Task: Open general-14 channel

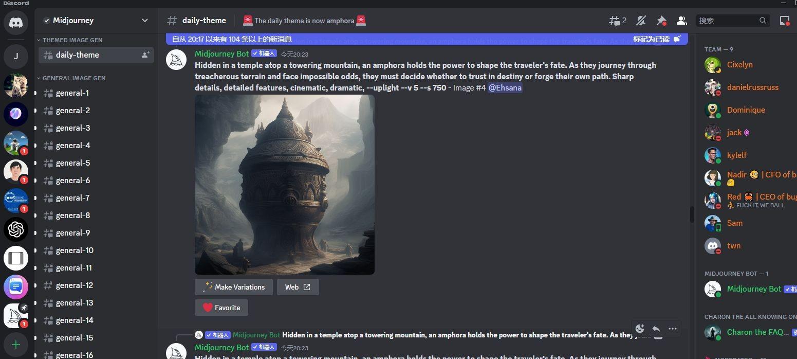Action: tap(96, 320)
